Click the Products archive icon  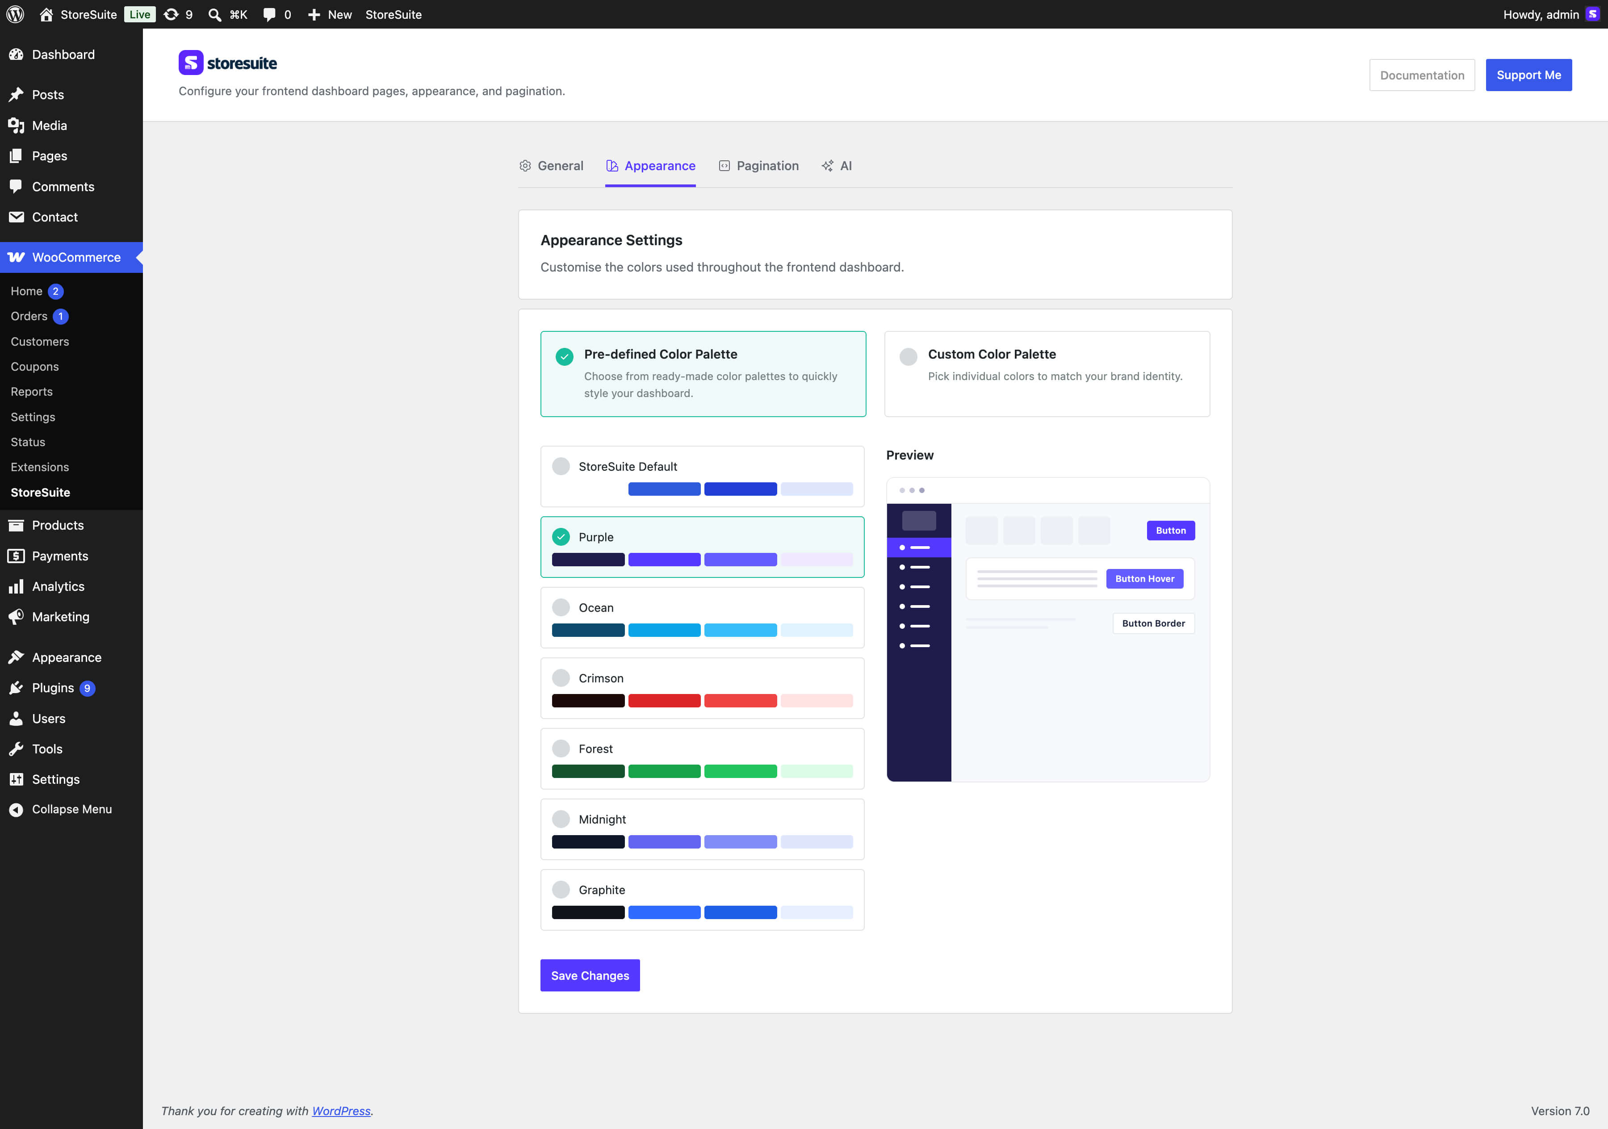pos(16,525)
